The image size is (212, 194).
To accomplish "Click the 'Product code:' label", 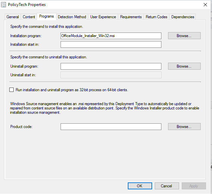I will 21,127.
